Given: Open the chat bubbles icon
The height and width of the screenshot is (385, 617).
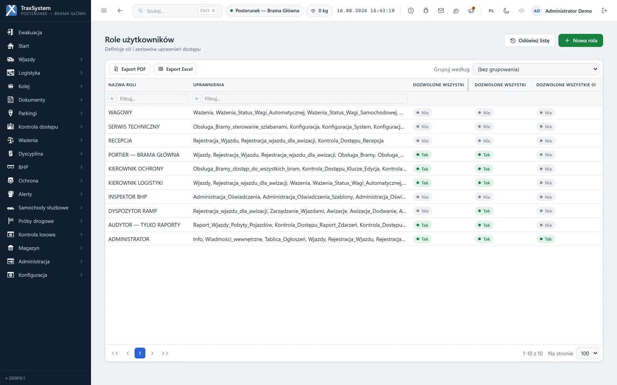Looking at the screenshot, I should pyautogui.click(x=456, y=11).
